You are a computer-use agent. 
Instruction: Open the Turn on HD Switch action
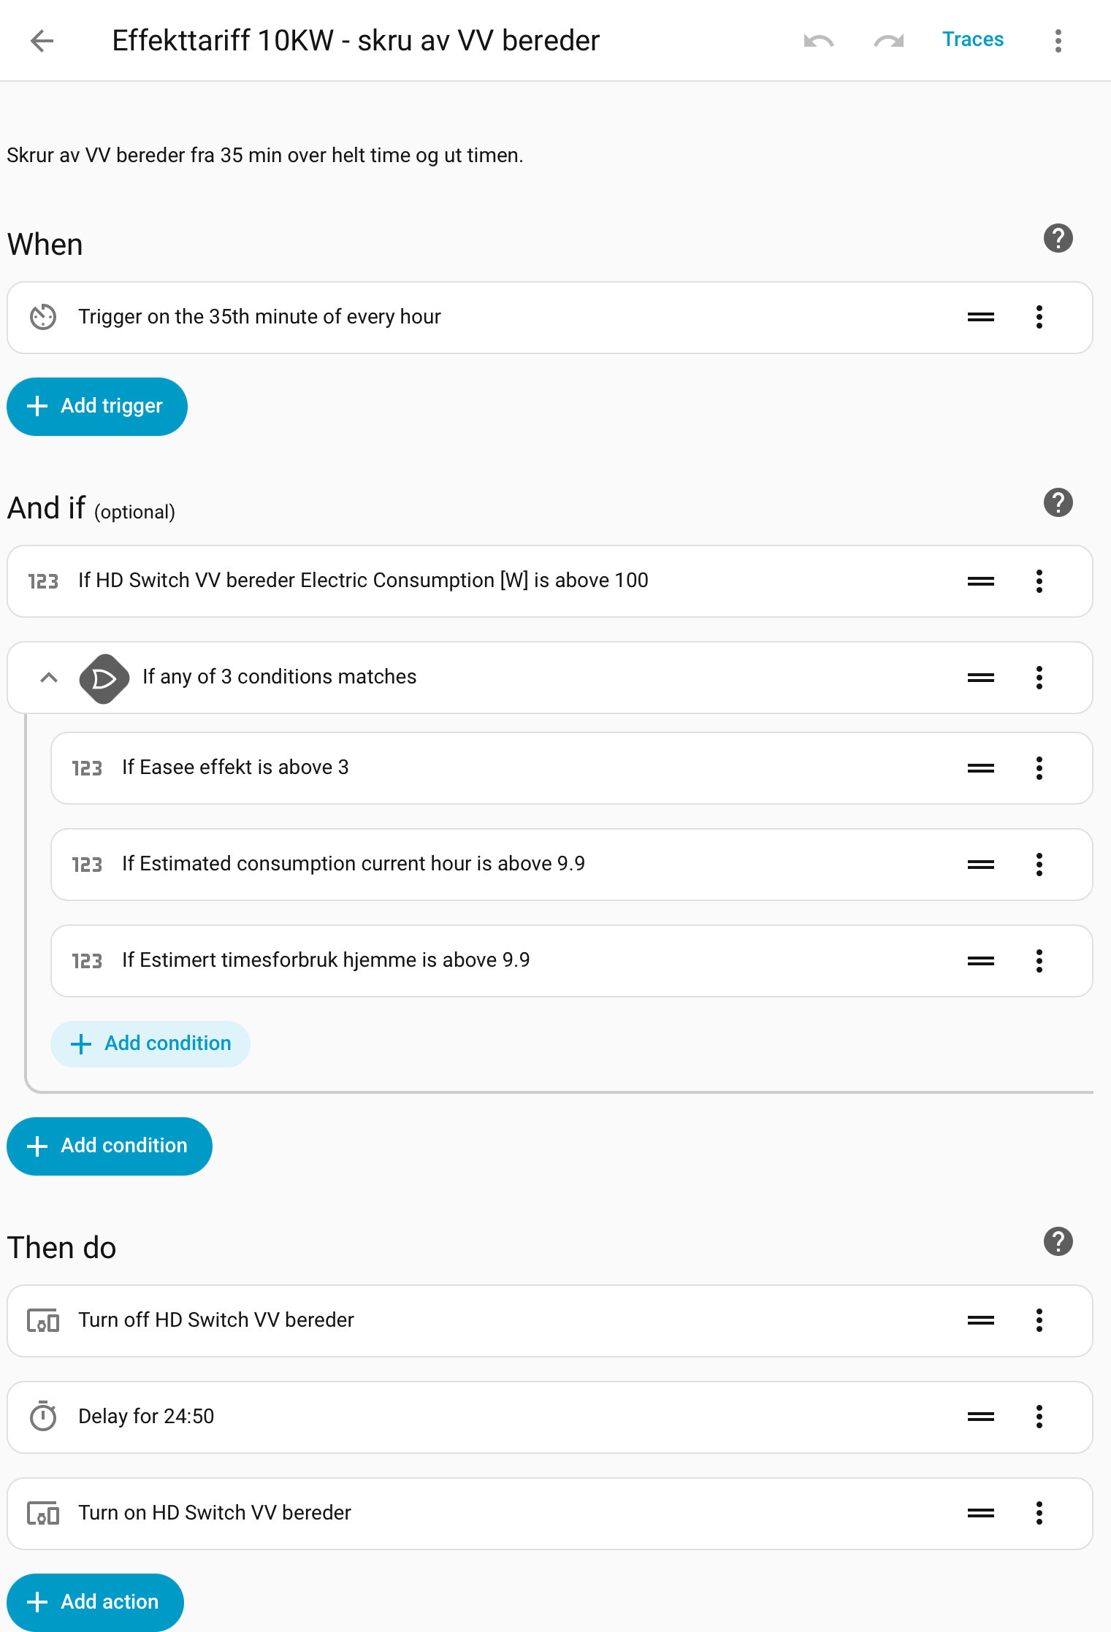pyautogui.click(x=215, y=1513)
